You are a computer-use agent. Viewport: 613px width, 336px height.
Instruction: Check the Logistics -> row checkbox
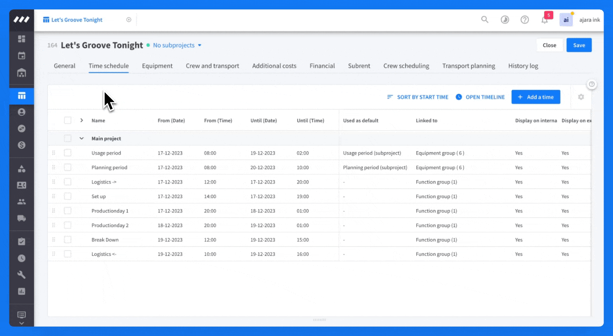tap(68, 182)
